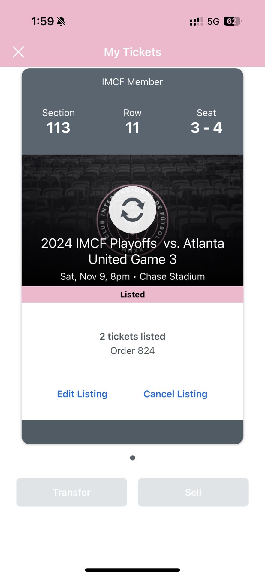Edit the ticket listing
The width and height of the screenshot is (265, 577).
(82, 394)
